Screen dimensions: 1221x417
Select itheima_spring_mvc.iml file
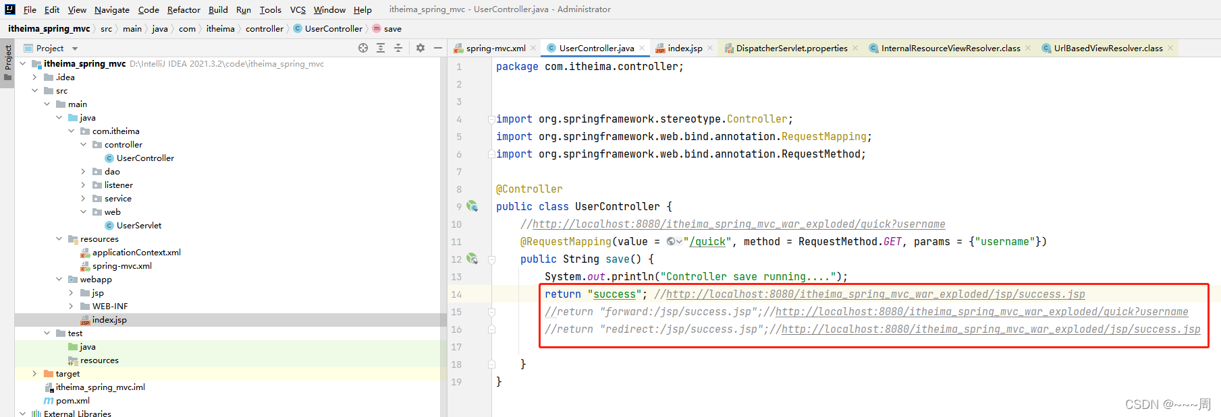coord(100,387)
